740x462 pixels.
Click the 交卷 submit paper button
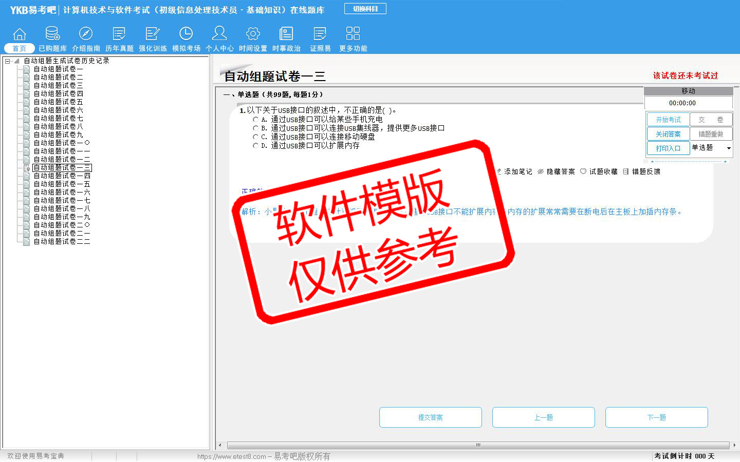coord(711,120)
